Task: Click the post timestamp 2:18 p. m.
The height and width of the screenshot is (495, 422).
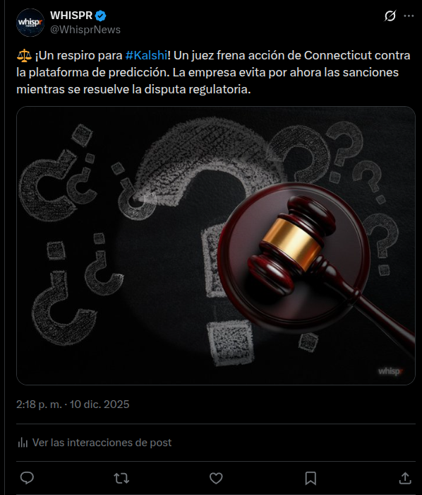Action: click(x=39, y=404)
